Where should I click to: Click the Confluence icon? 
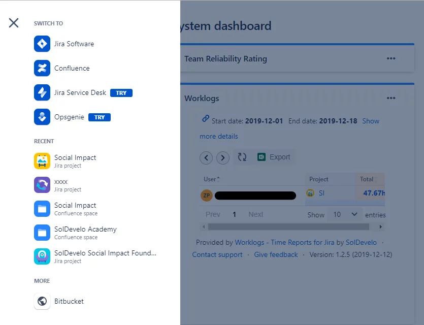pyautogui.click(x=42, y=68)
